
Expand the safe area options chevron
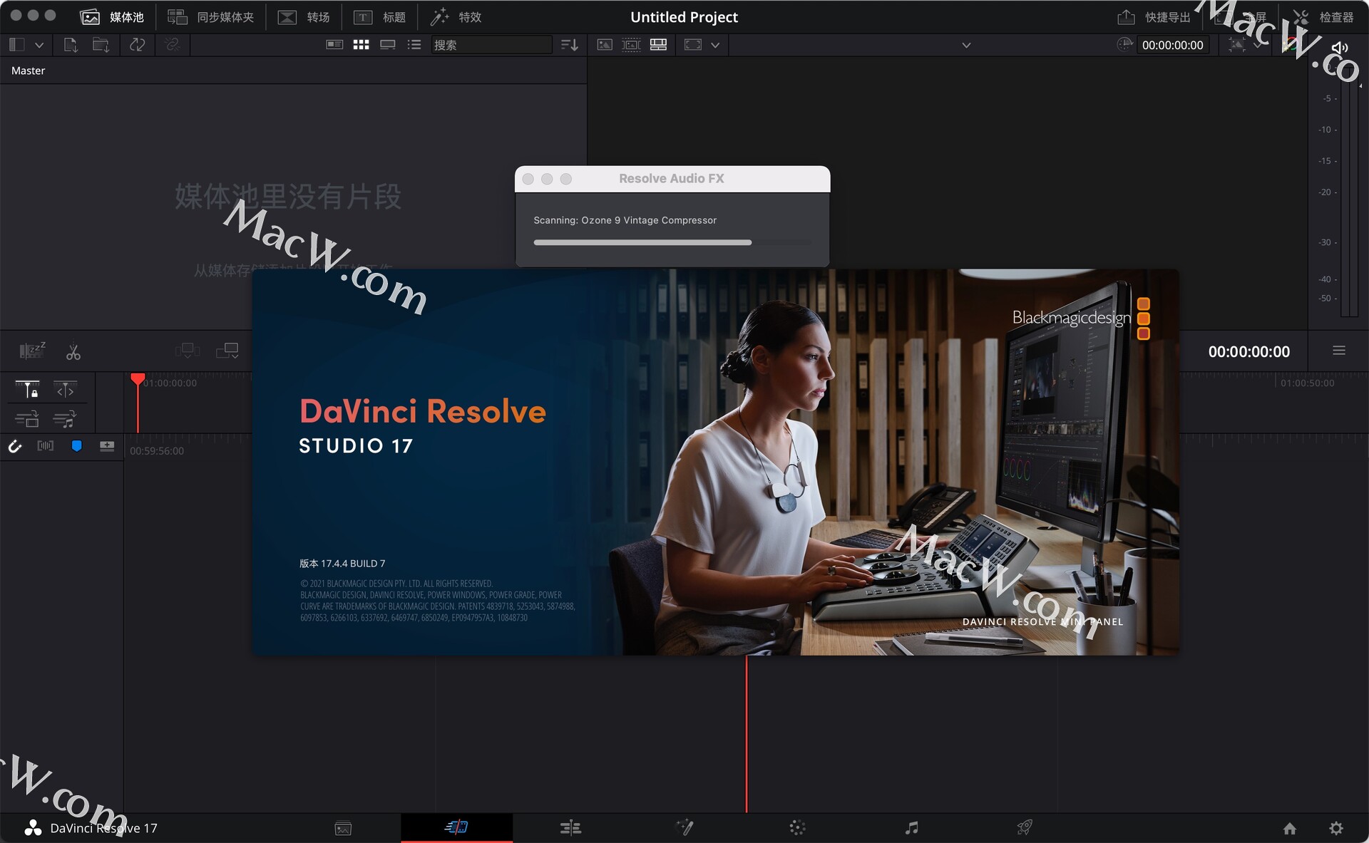coord(715,46)
